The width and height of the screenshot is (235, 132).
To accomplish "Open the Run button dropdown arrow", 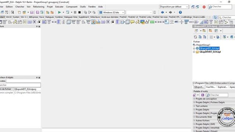I will (x=63, y=12).
